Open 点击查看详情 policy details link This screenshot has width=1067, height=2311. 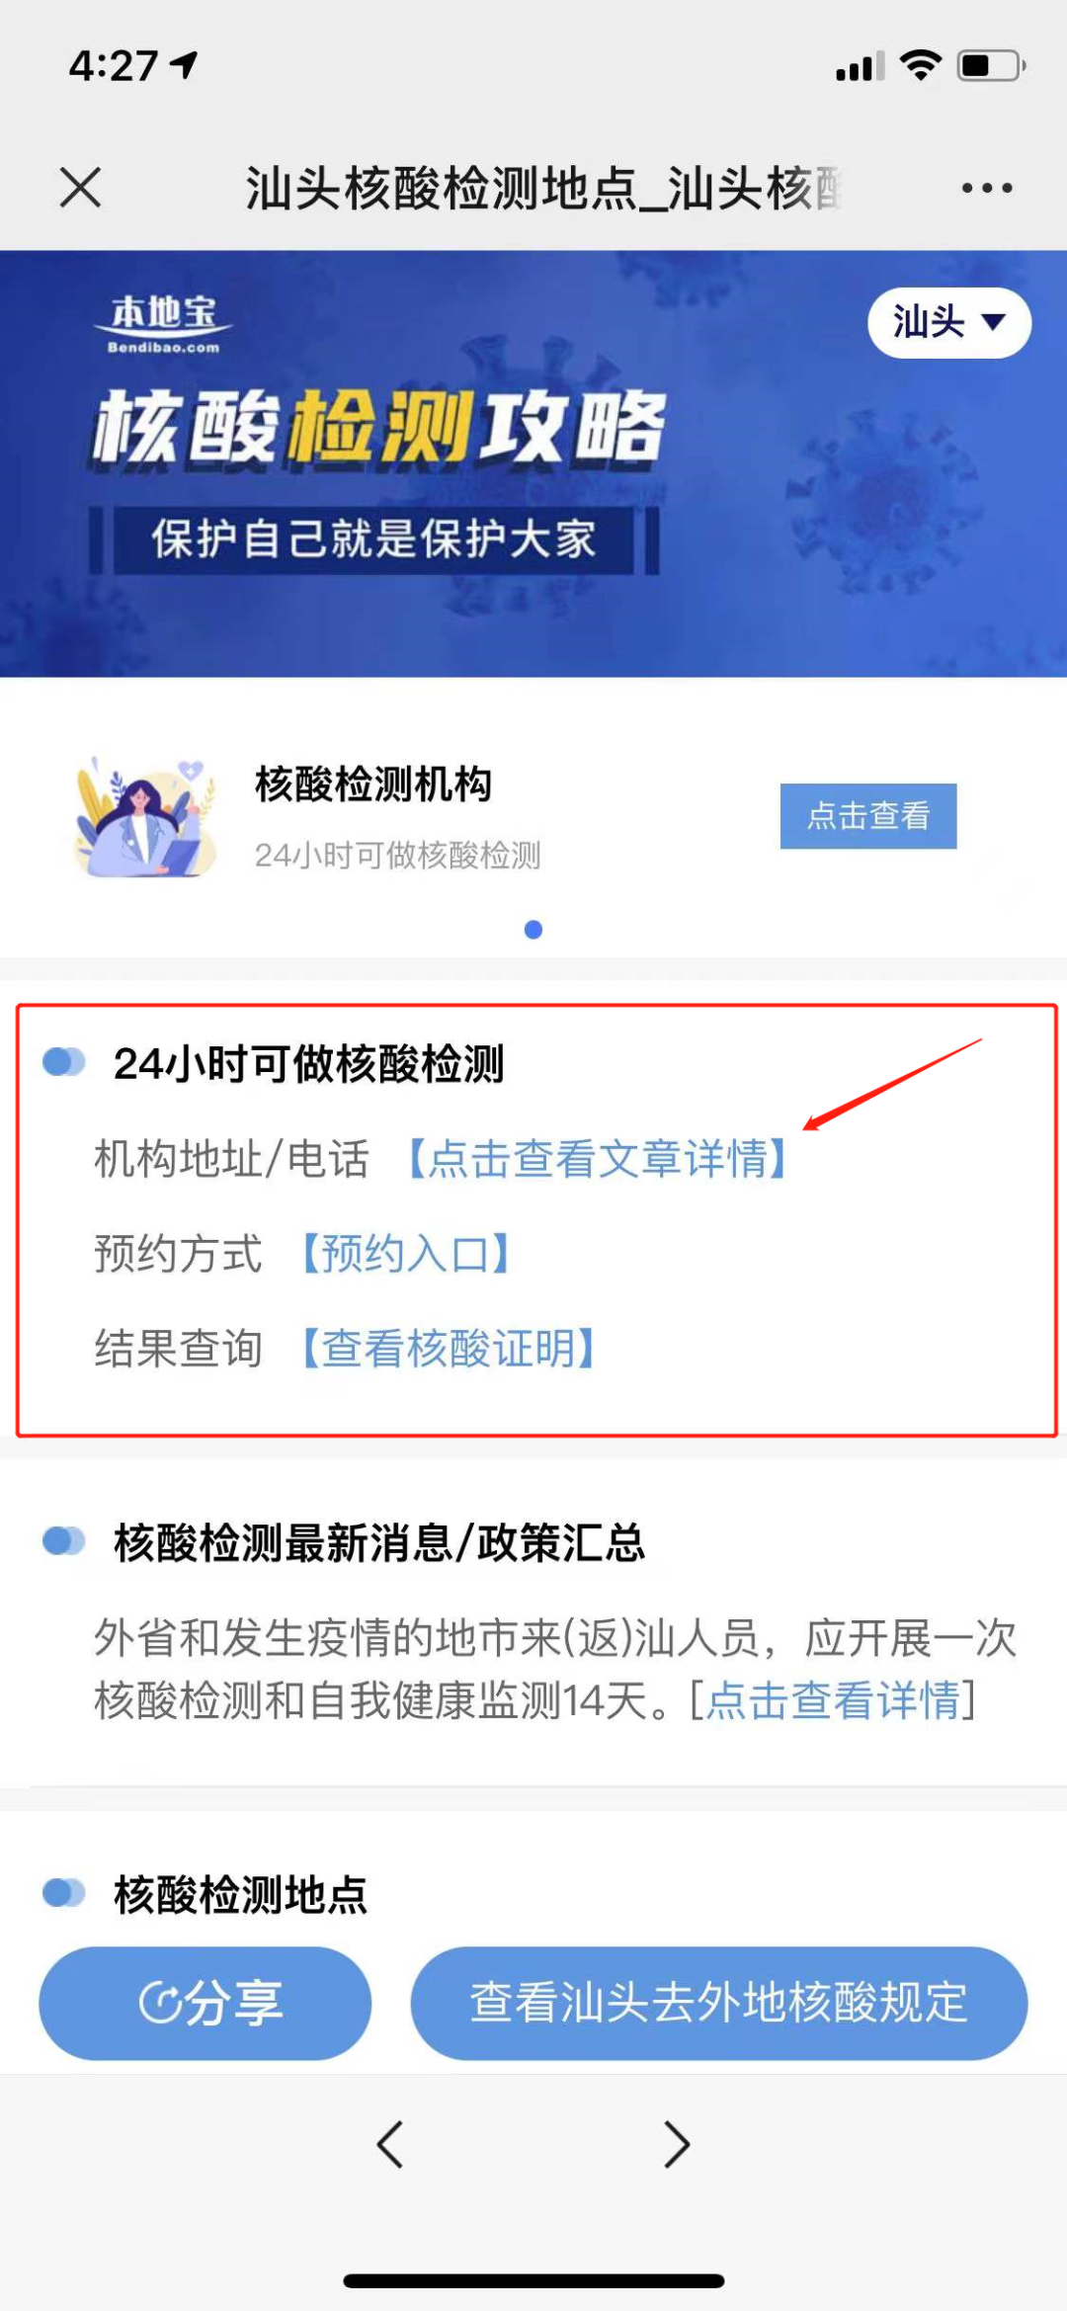click(x=833, y=1699)
